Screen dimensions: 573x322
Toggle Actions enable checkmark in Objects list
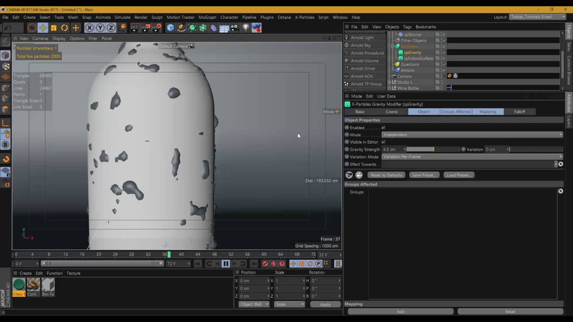click(x=444, y=70)
